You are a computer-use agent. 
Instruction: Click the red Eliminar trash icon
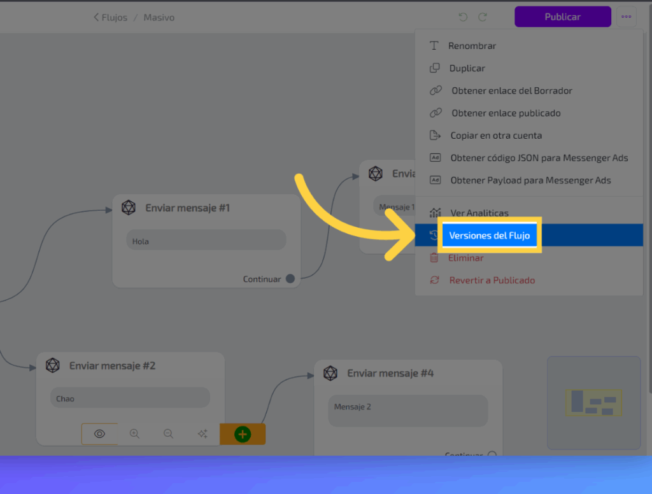tap(434, 258)
